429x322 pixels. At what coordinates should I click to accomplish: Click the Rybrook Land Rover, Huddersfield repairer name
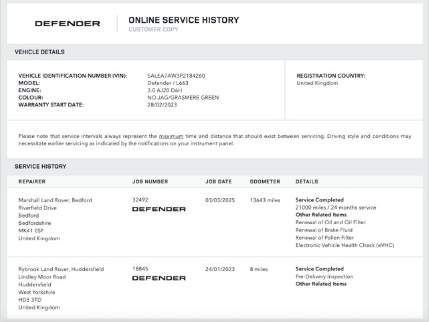[61, 269]
